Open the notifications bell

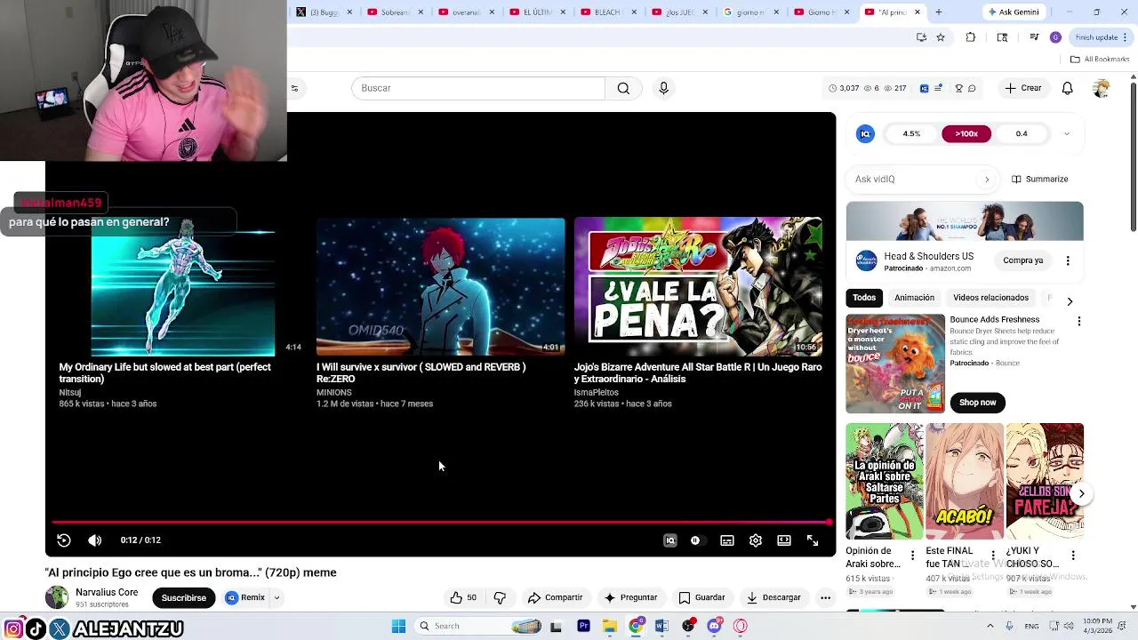tap(1068, 88)
